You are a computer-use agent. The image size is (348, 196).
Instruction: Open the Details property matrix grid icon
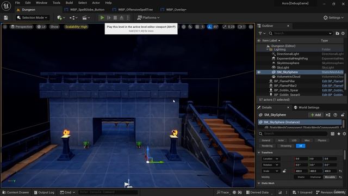[332, 133]
